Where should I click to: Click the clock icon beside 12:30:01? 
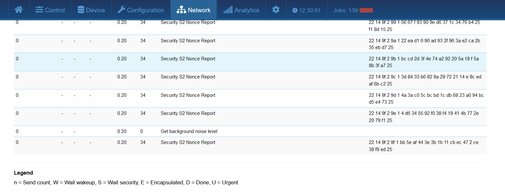click(x=295, y=10)
